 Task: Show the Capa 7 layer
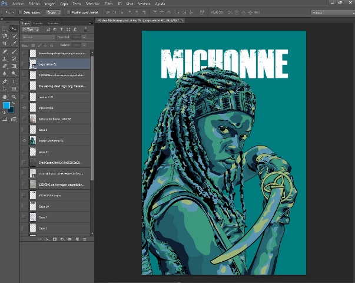(x=24, y=217)
